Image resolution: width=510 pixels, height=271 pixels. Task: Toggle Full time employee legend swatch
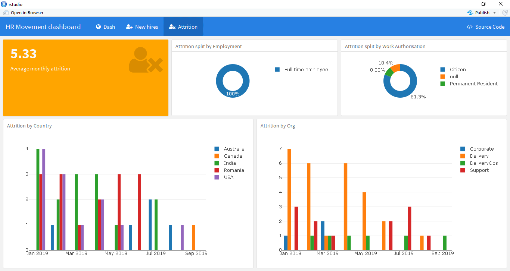click(x=277, y=70)
